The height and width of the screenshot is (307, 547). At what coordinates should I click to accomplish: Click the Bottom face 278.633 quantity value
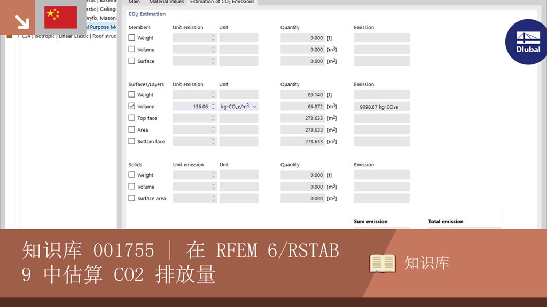tap(302, 141)
